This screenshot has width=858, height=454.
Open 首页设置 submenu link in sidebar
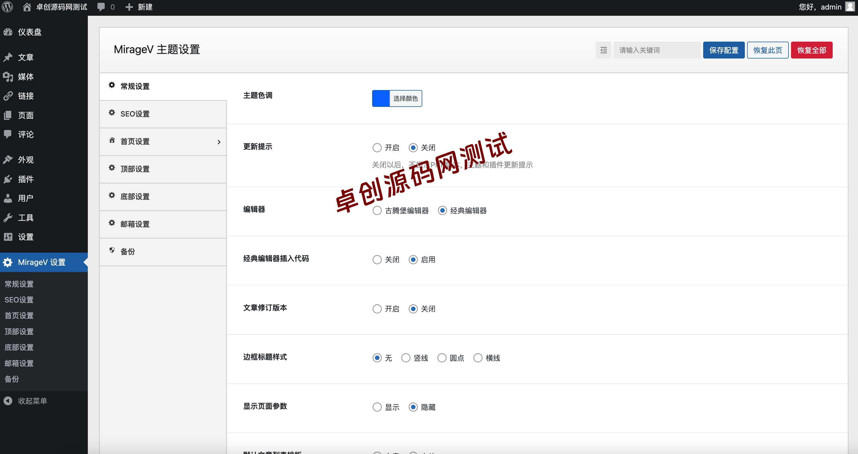(x=19, y=316)
